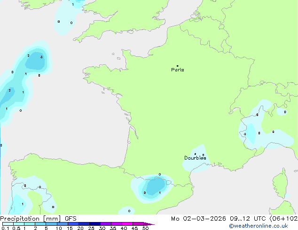Screen dimensions: 298x230
Task: Click the legend label 50
Action: [145, 228]
